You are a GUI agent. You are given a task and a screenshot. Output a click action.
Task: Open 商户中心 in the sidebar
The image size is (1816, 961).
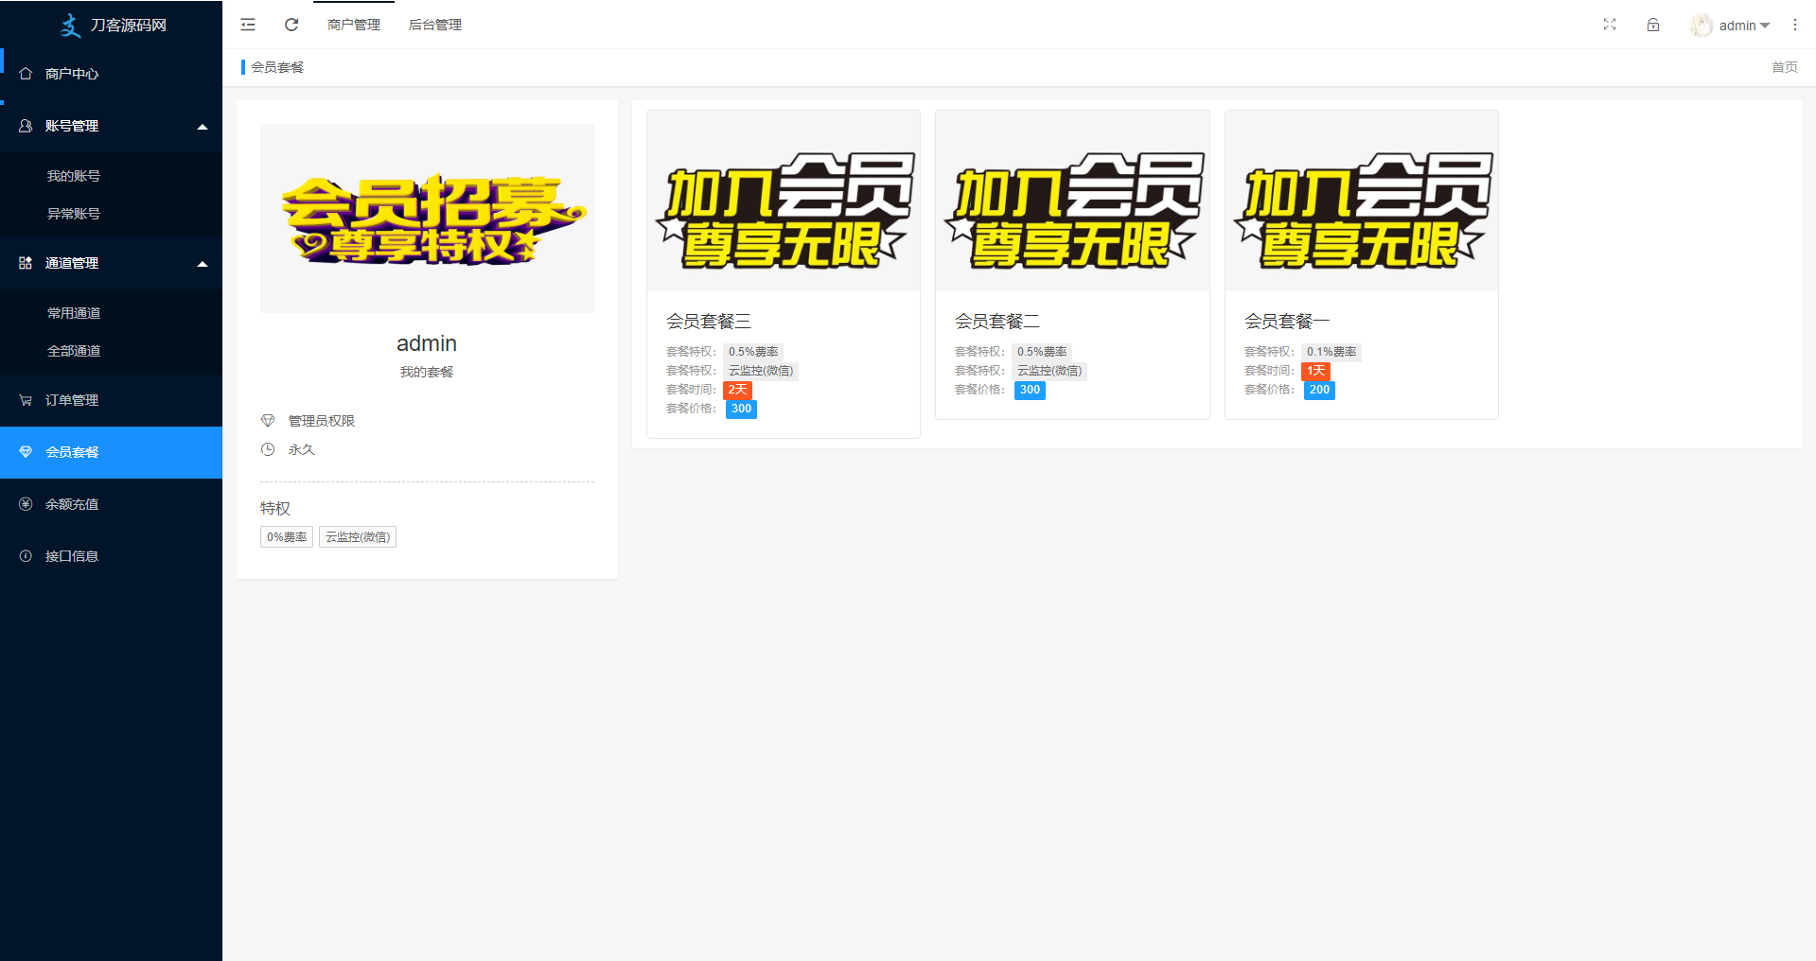click(x=72, y=74)
